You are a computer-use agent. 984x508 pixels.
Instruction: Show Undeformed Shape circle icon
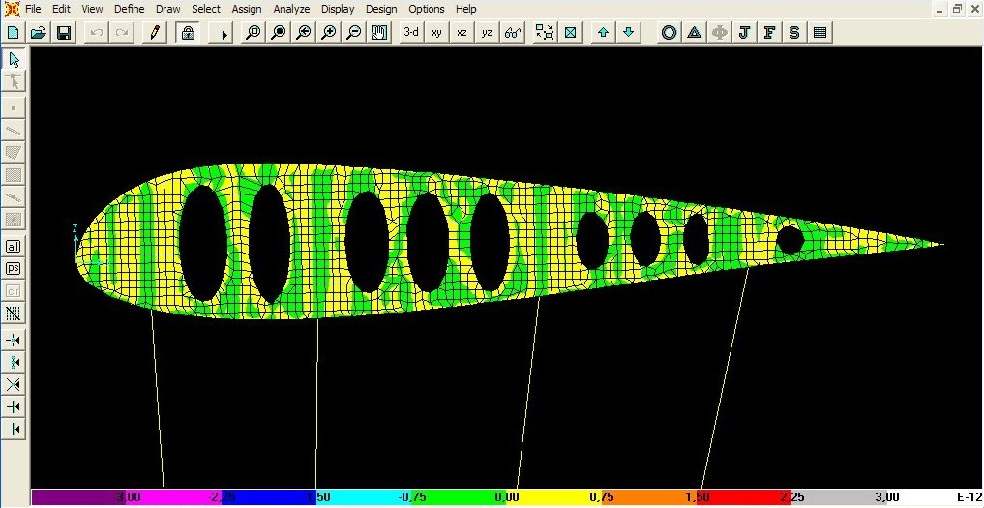coord(669,32)
